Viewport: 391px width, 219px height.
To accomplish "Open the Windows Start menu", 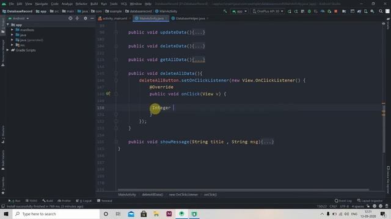I will [x=6, y=214].
